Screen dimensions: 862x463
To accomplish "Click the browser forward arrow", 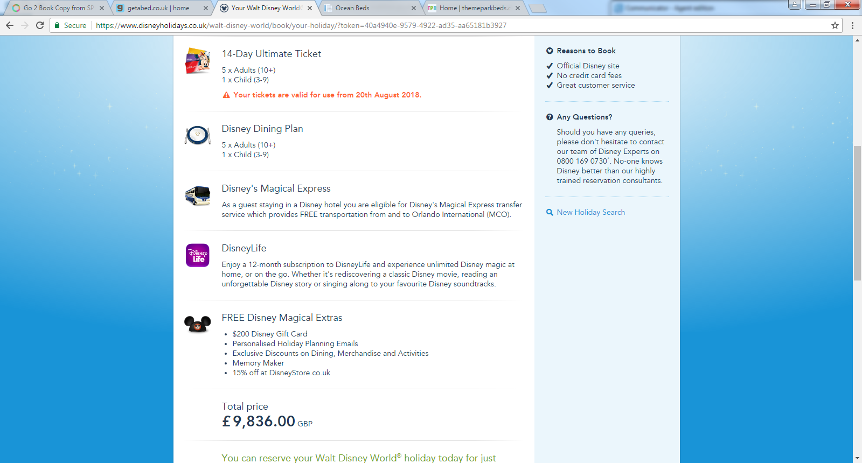I will [25, 25].
